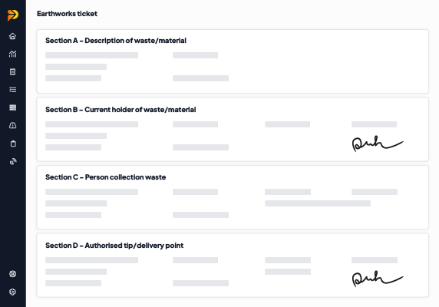Open the help lifebuoy icon

[12, 274]
